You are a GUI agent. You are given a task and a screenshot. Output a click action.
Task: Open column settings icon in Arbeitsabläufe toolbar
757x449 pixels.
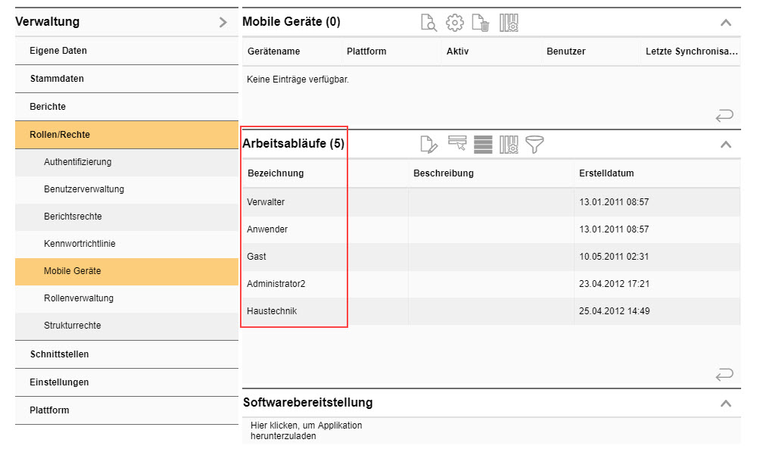(x=509, y=145)
